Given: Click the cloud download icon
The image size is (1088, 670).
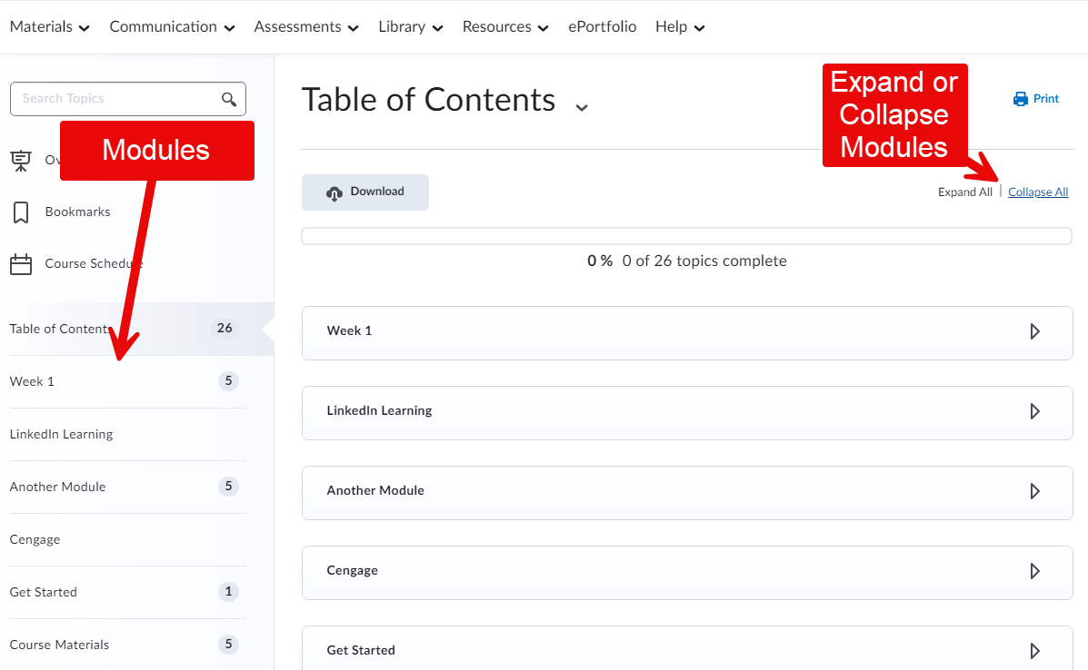Looking at the screenshot, I should click(334, 192).
